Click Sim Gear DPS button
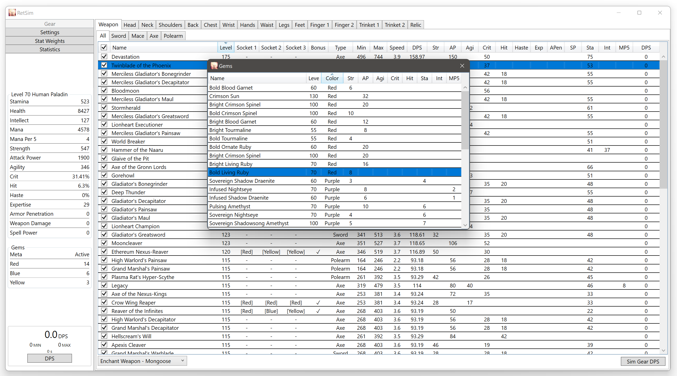The image size is (677, 376). tap(645, 361)
